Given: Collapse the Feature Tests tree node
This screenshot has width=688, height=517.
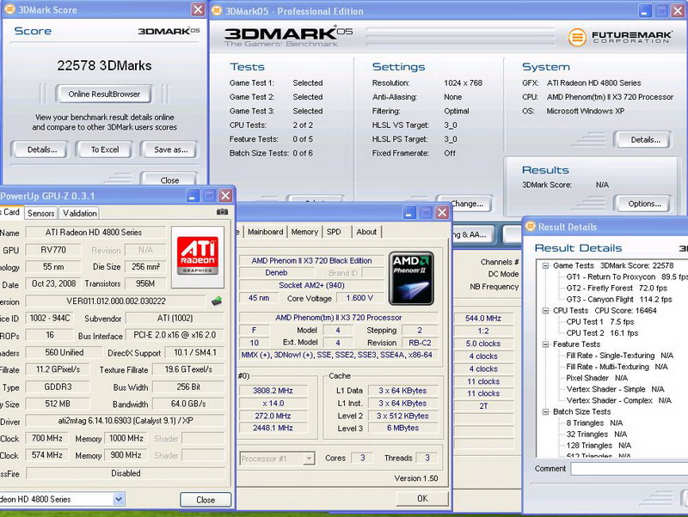Looking at the screenshot, I should 545,344.
